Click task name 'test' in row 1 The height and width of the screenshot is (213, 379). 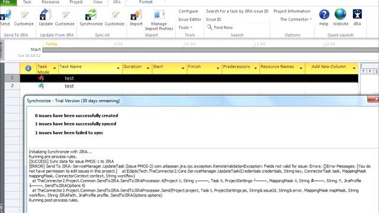point(69,78)
